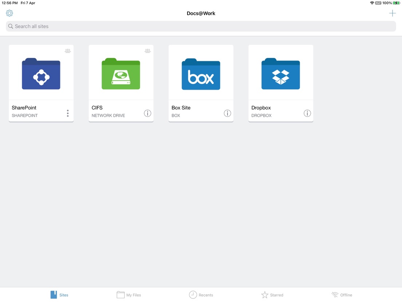Select the CIFS site name text

pos(97,108)
